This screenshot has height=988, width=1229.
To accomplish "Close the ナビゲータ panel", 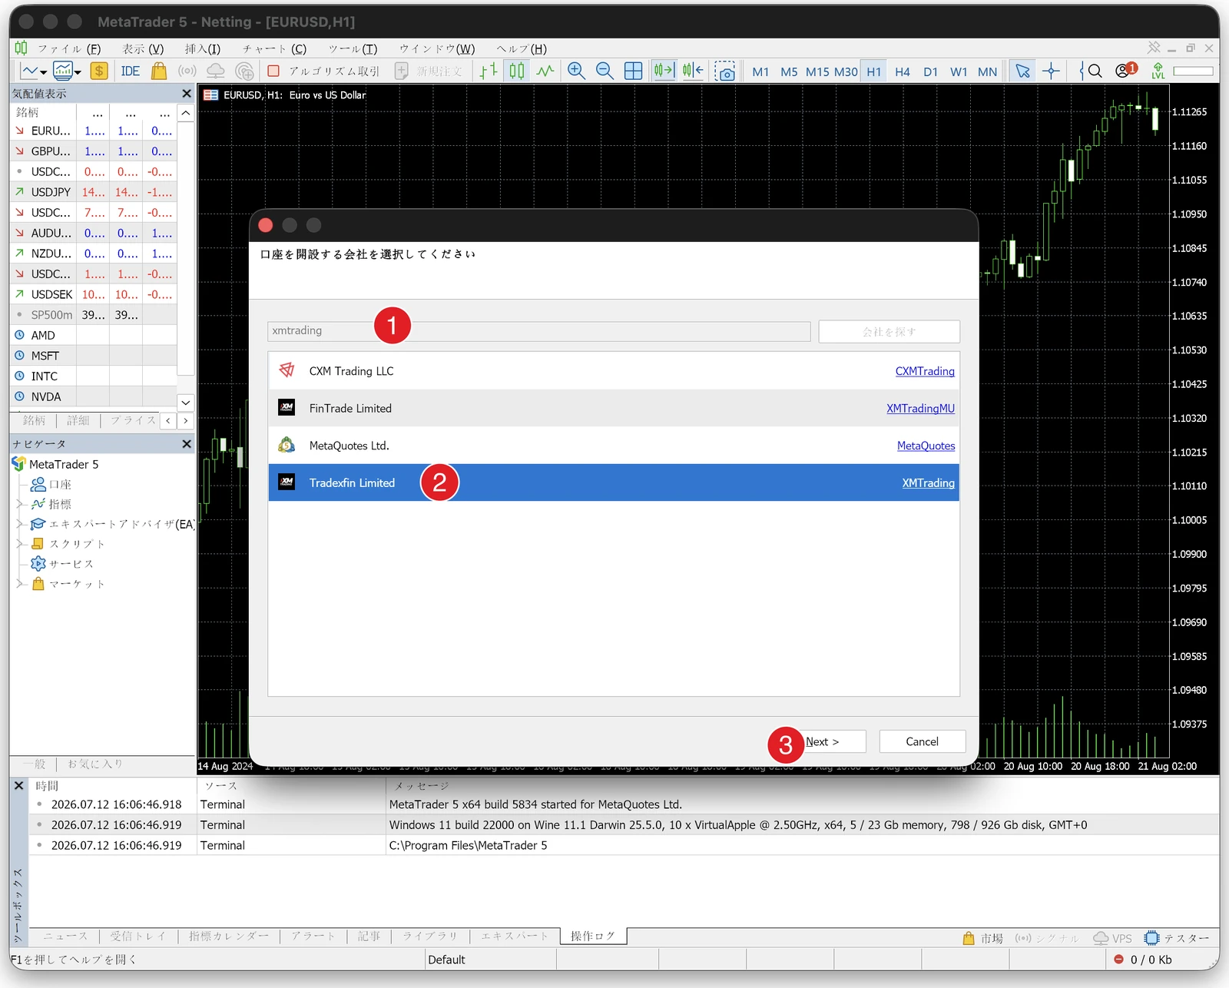I will (x=186, y=443).
